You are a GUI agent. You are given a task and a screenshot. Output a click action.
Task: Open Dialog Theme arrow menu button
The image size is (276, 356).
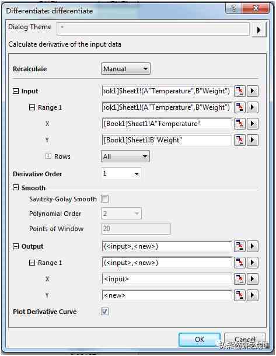(259, 30)
